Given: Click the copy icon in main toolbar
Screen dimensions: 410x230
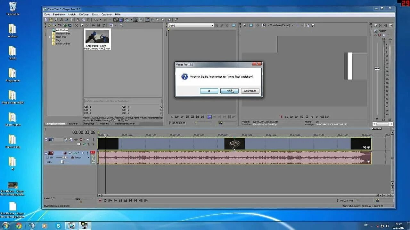Looking at the screenshot, I should tap(83, 20).
